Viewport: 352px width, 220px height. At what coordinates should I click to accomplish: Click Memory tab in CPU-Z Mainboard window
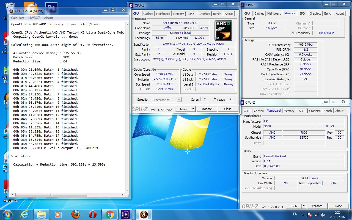tap(289, 111)
